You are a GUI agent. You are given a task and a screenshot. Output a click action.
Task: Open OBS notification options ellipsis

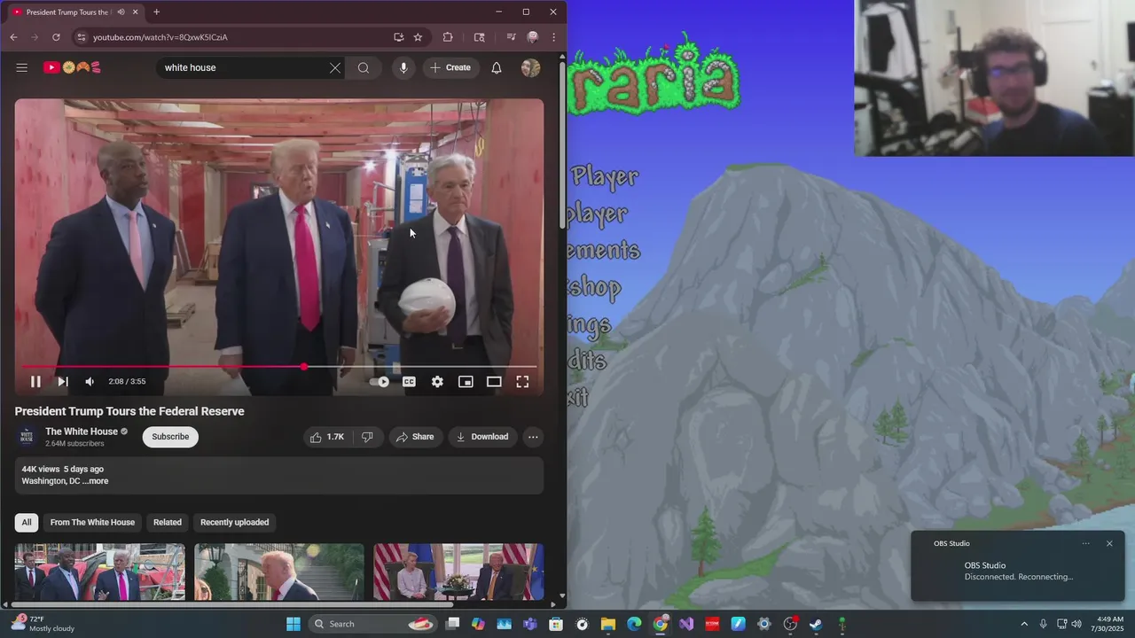click(x=1085, y=543)
